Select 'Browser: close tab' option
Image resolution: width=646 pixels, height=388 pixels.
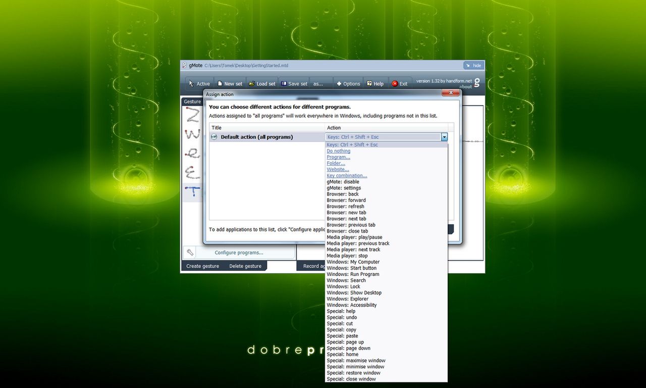point(386,231)
